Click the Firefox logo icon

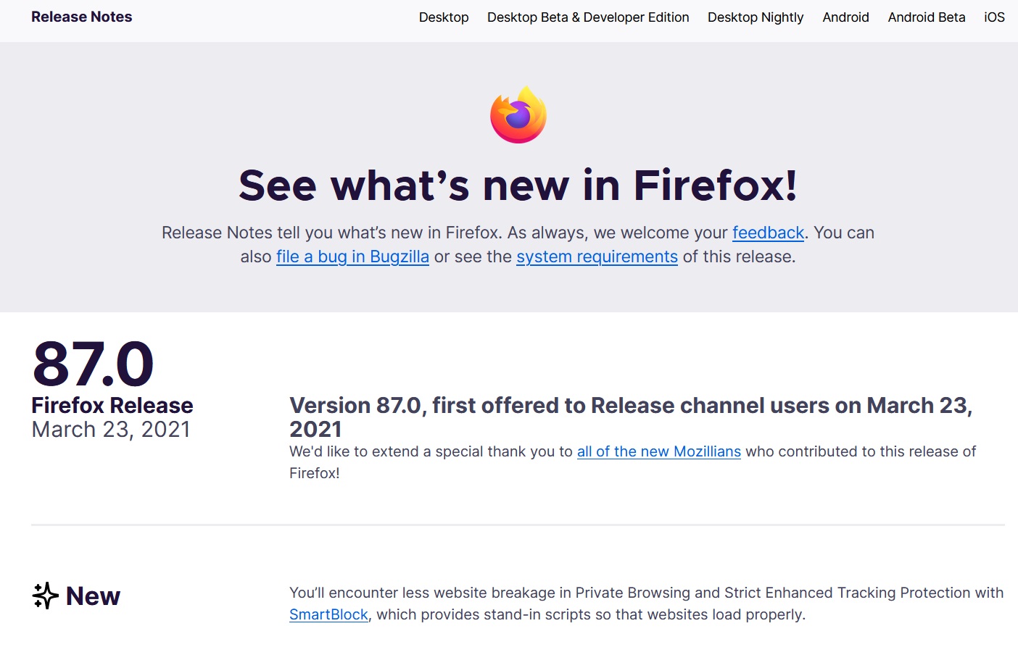518,114
